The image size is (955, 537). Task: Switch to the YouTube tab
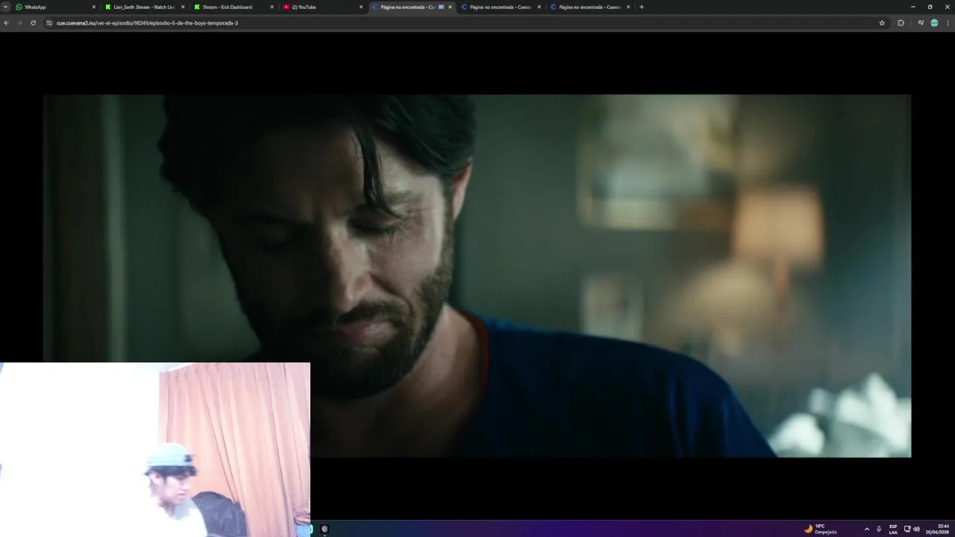pyautogui.click(x=322, y=7)
